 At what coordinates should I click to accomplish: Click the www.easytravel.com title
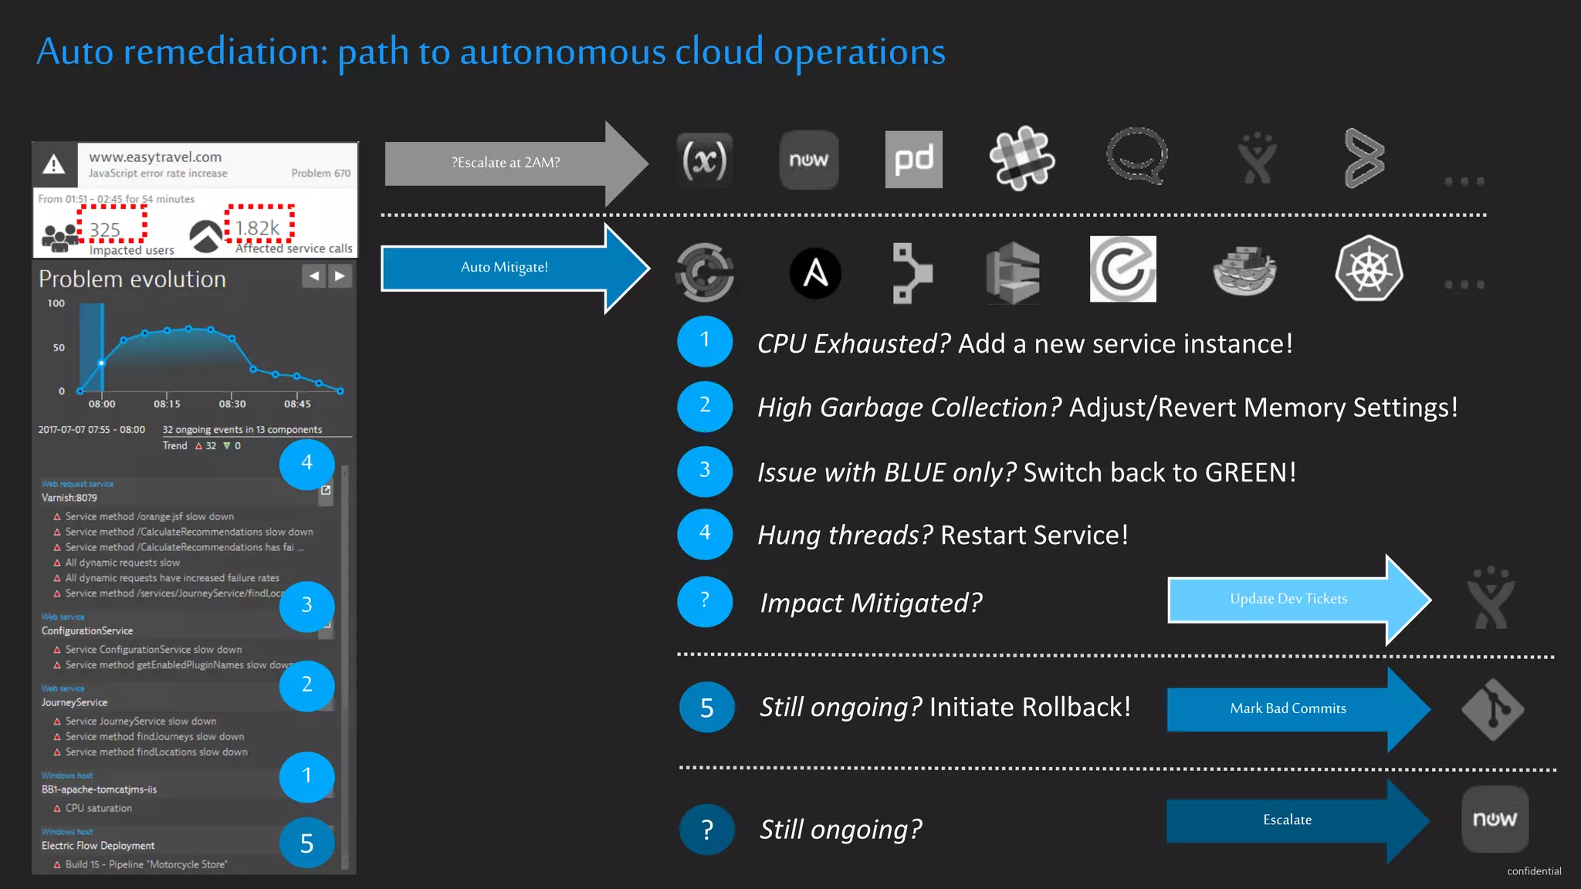(x=155, y=157)
